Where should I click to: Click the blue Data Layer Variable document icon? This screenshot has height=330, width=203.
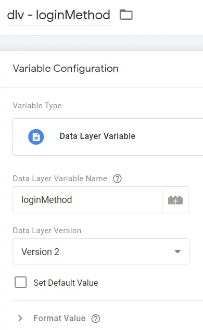[36, 137]
